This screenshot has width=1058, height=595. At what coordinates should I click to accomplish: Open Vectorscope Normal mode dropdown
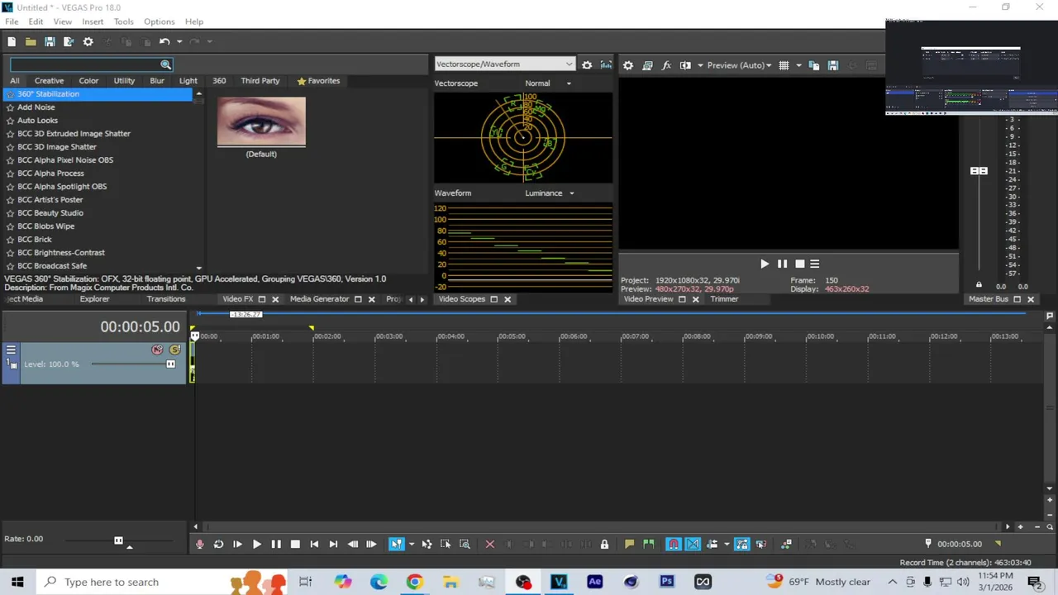[548, 83]
